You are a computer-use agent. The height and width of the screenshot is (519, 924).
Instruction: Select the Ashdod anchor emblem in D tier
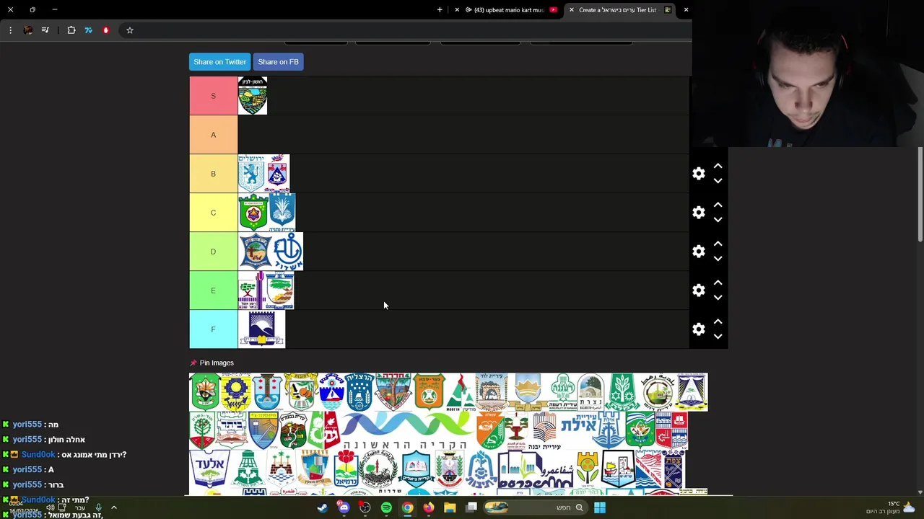[288, 252]
